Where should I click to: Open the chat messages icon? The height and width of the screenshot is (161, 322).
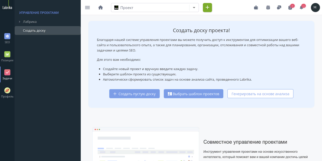point(279,8)
